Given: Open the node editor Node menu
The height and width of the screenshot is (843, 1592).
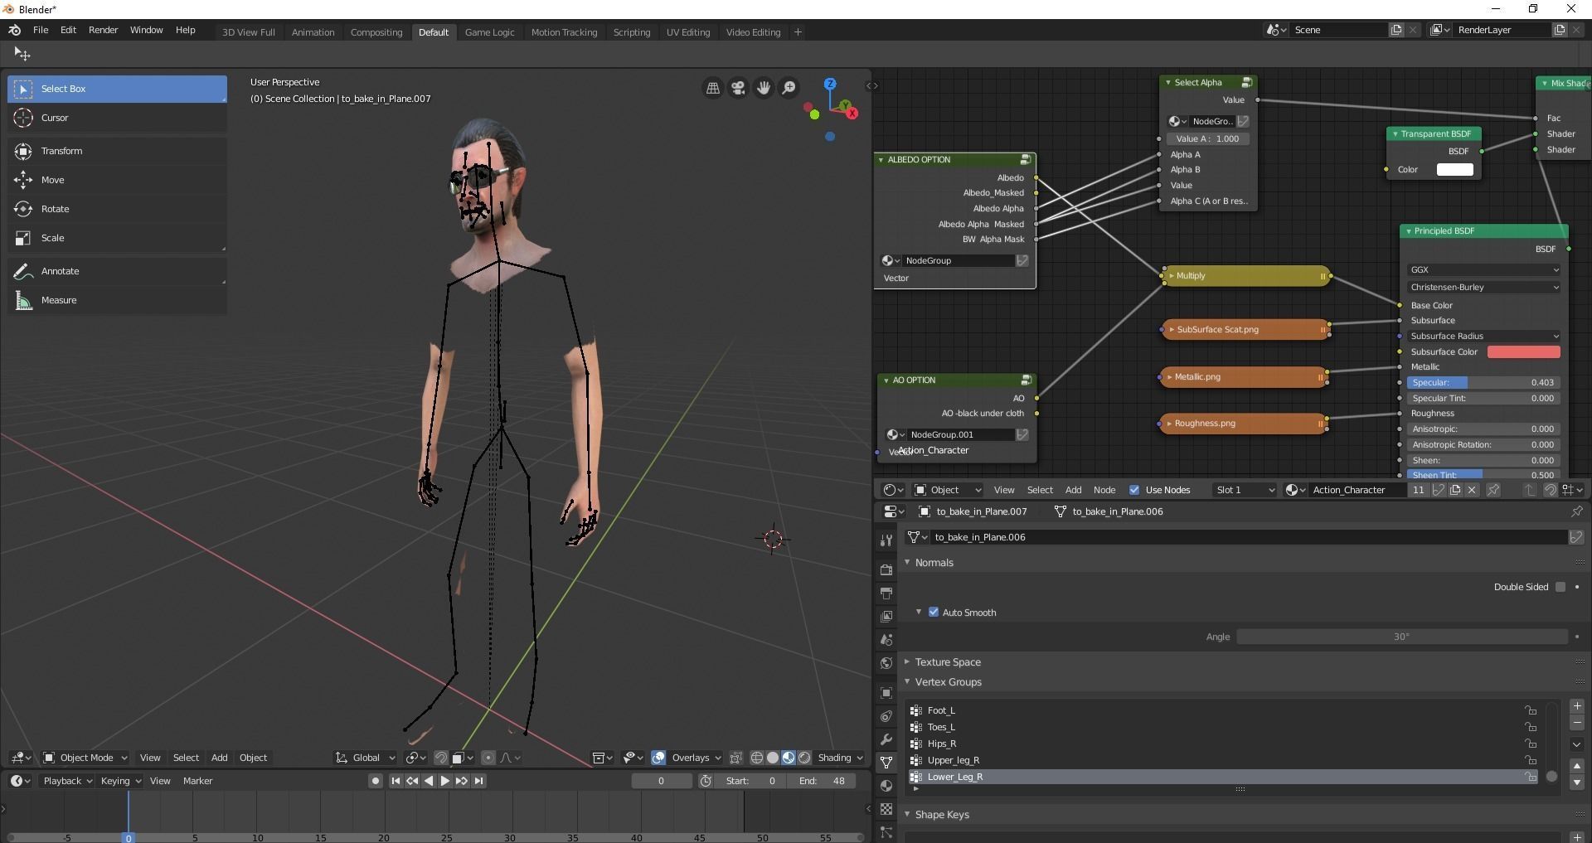Looking at the screenshot, I should [1104, 490].
